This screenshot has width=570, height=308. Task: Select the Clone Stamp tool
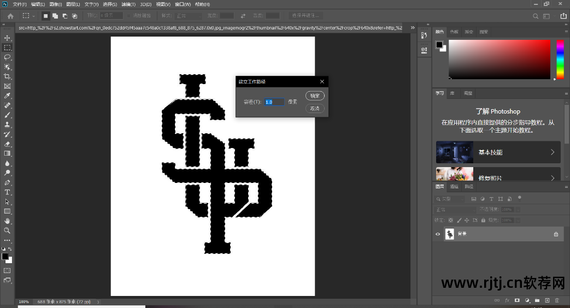pos(7,125)
